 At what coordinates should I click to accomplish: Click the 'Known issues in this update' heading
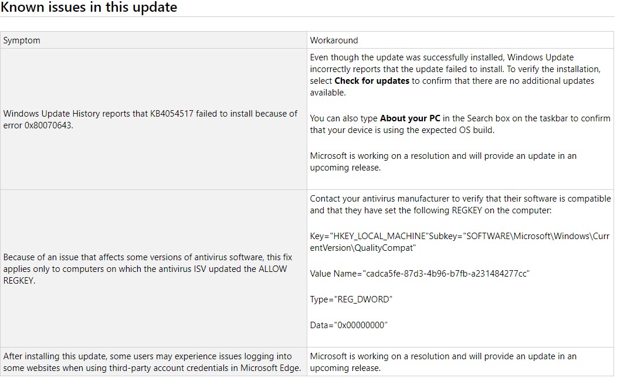[89, 7]
